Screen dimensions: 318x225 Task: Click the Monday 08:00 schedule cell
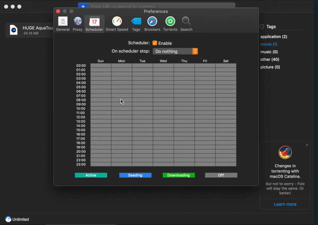(x=122, y=100)
